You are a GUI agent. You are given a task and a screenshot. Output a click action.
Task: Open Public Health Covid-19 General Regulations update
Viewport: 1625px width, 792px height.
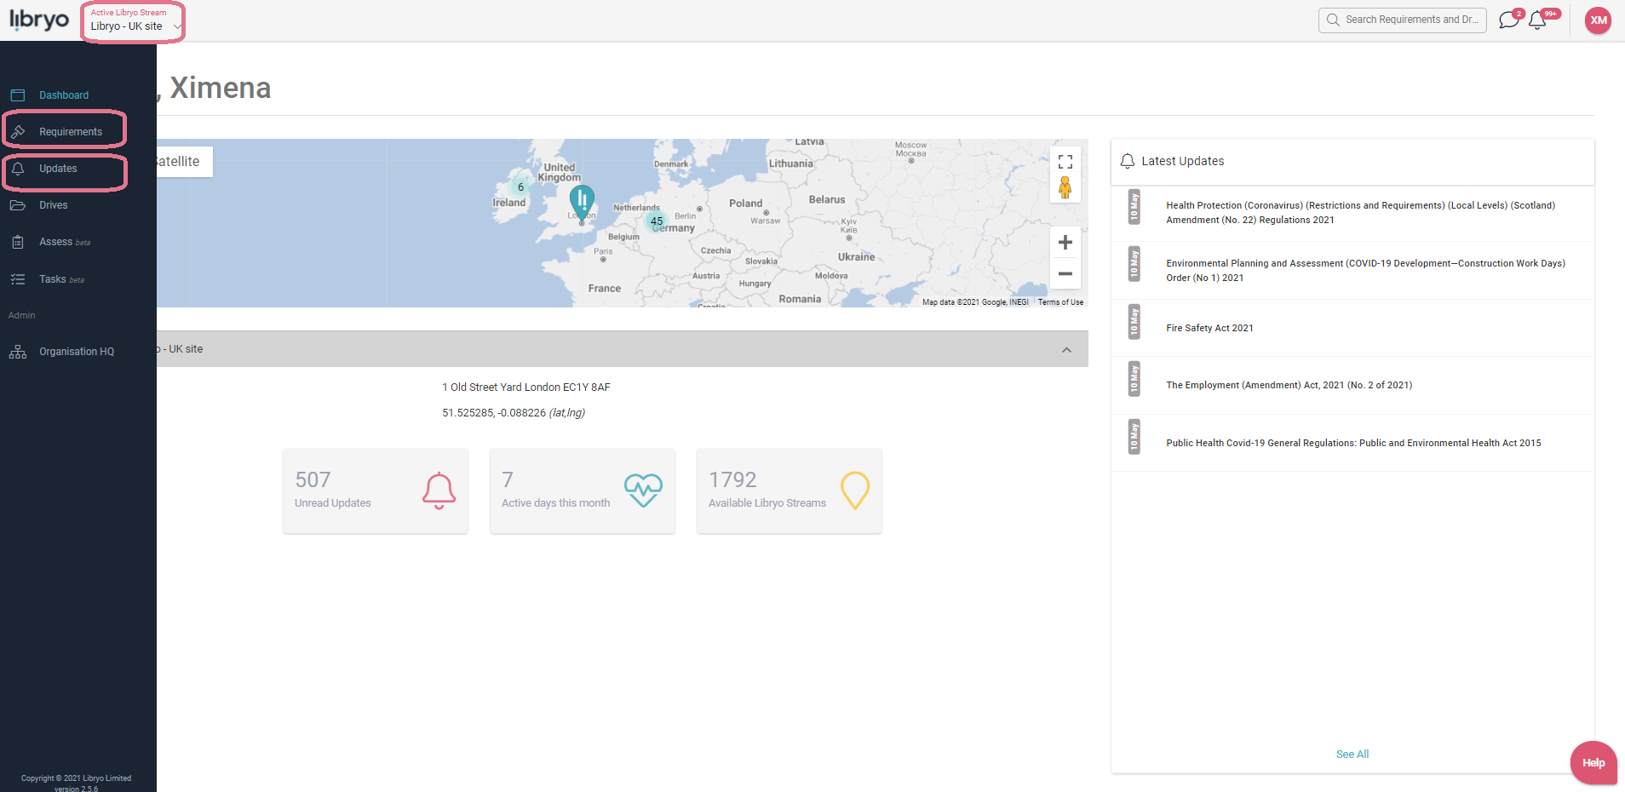(x=1352, y=443)
